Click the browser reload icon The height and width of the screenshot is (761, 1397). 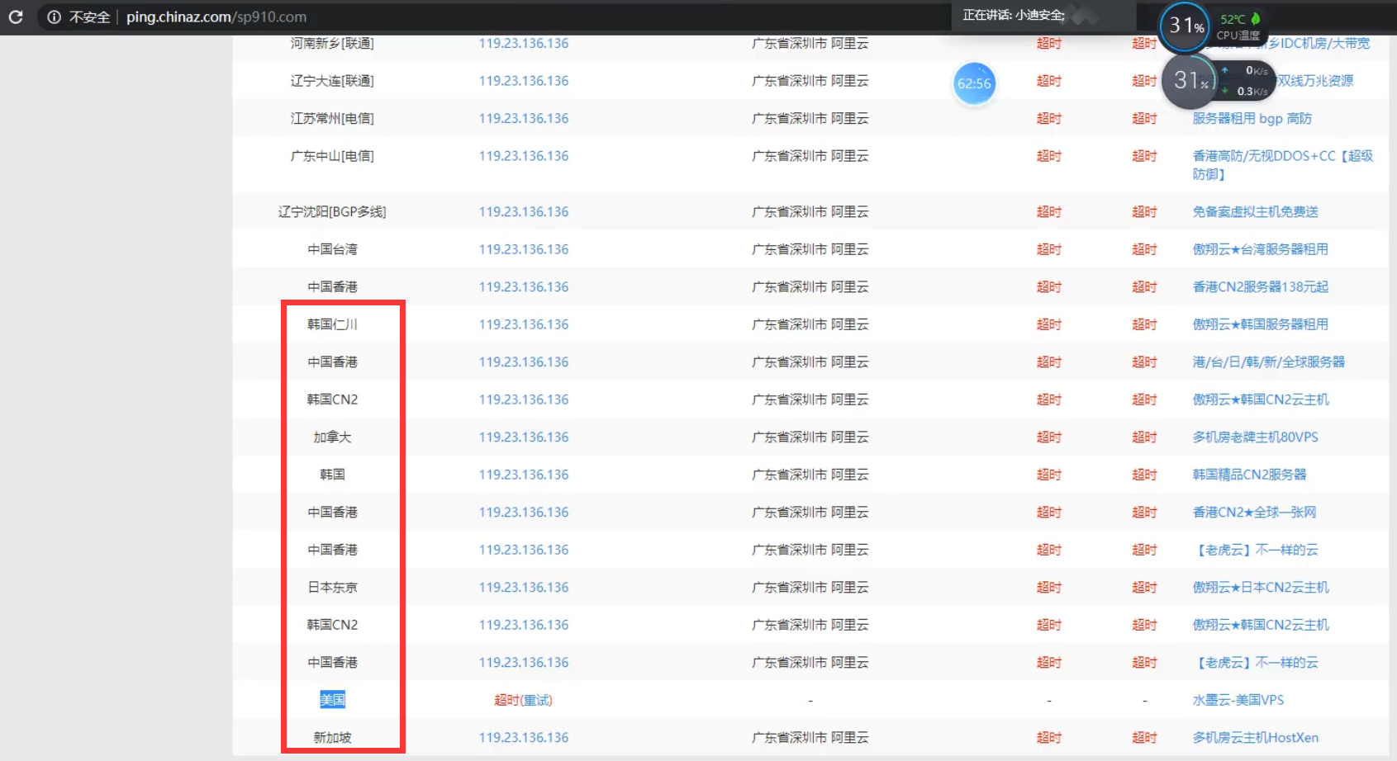tap(16, 17)
